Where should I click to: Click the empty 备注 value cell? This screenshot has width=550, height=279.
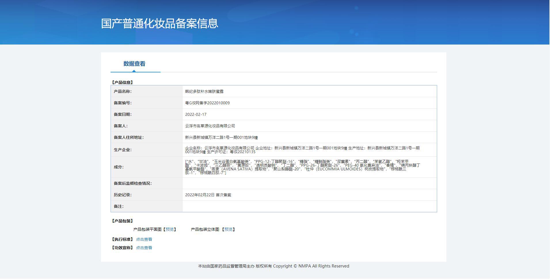[309, 206]
